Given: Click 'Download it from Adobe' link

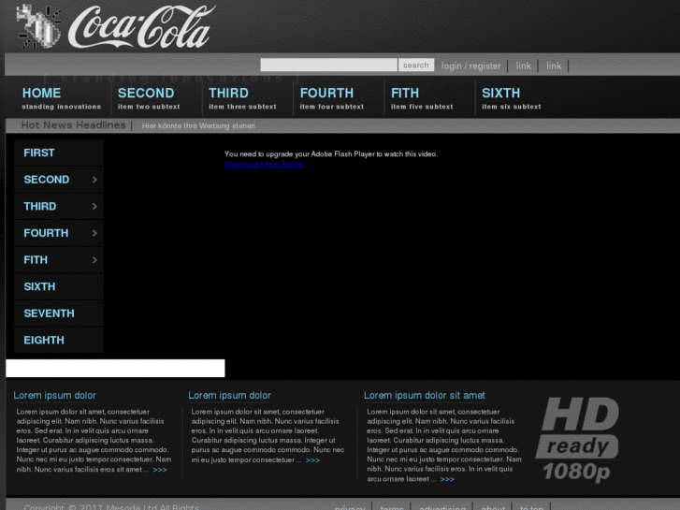Looking at the screenshot, I should point(265,164).
